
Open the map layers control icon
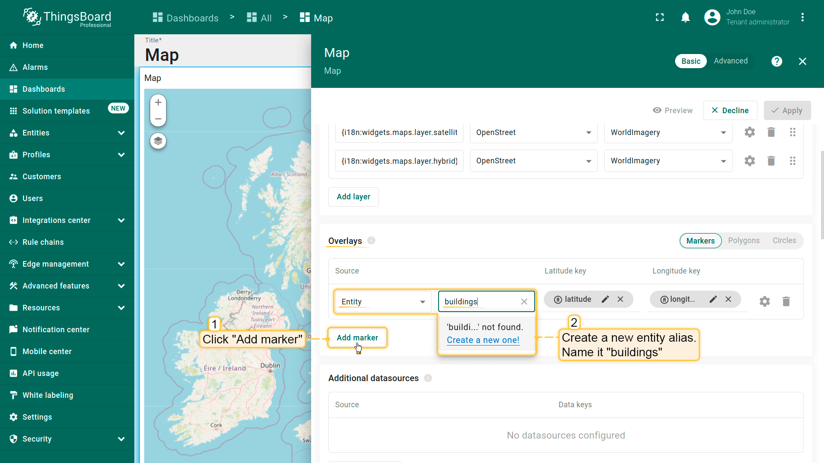[x=158, y=141]
